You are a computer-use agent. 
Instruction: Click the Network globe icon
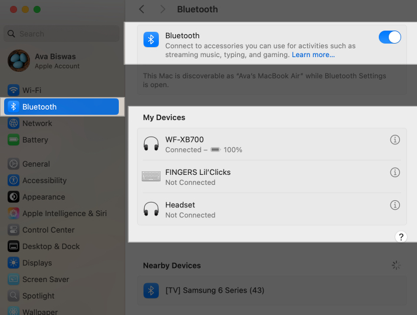tap(14, 123)
